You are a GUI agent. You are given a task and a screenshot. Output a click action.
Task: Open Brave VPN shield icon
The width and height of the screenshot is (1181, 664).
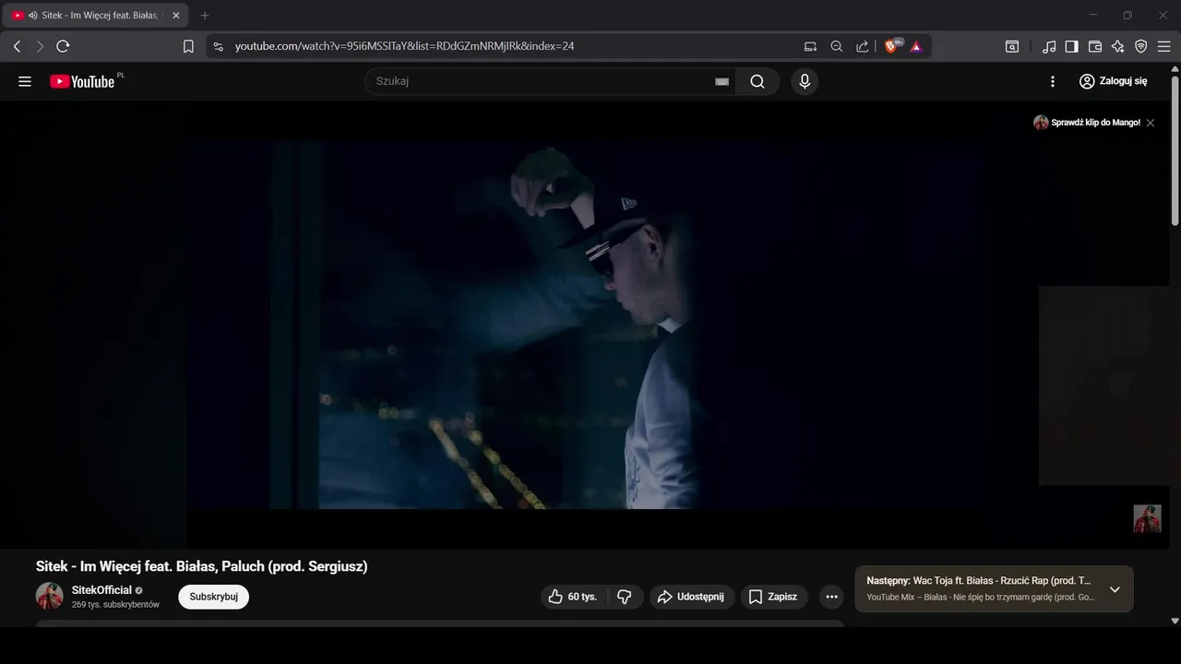tap(1141, 46)
